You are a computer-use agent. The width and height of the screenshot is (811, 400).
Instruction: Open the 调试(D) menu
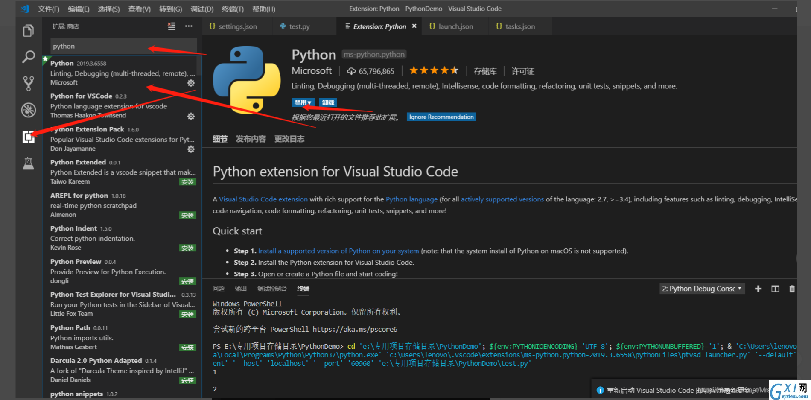click(202, 9)
